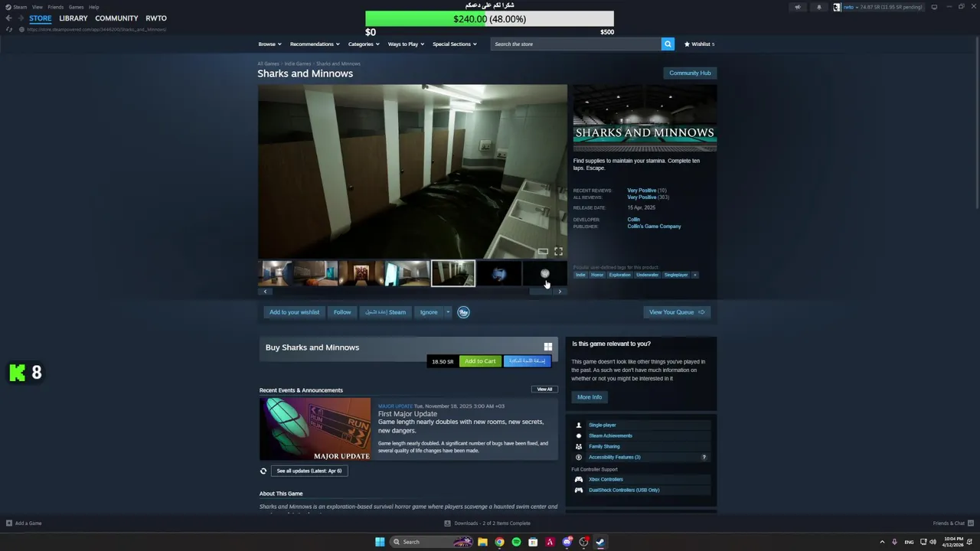The height and width of the screenshot is (551, 980).
Task: Expand the Ways to Play menu
Action: pos(406,44)
